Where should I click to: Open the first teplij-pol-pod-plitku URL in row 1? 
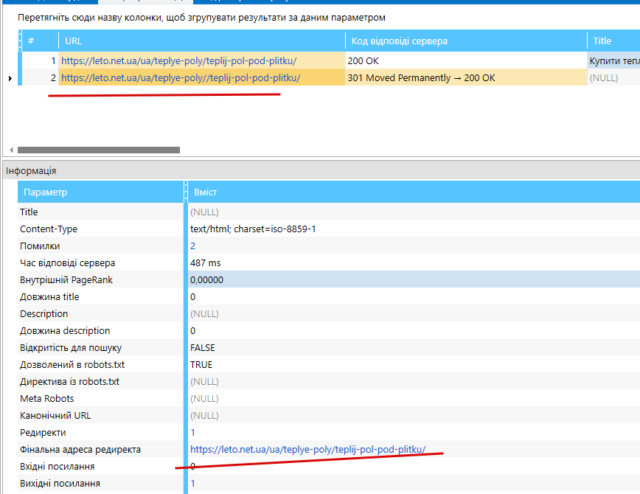(x=178, y=61)
